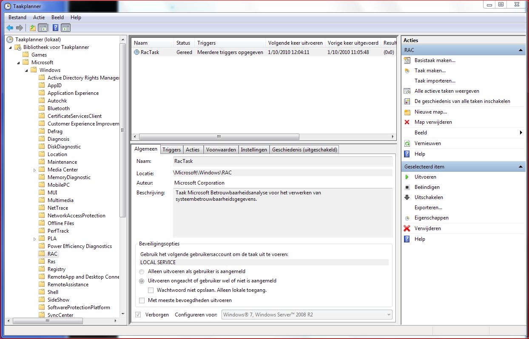Click the Basistaak maken icon

click(x=407, y=60)
